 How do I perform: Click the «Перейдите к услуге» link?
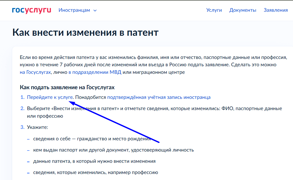point(50,97)
